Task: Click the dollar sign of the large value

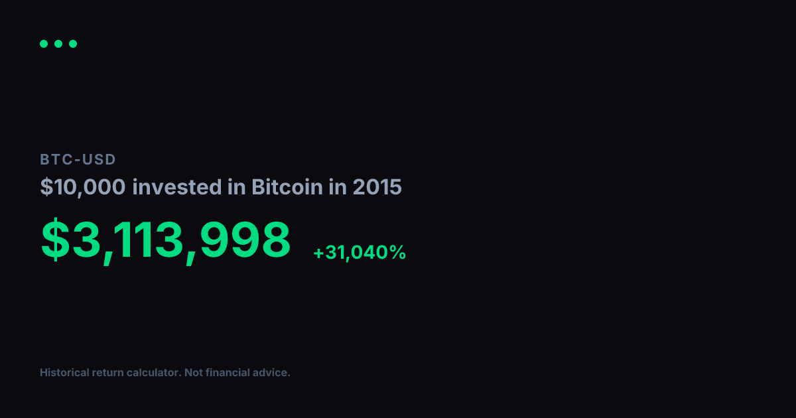Action: [55, 240]
